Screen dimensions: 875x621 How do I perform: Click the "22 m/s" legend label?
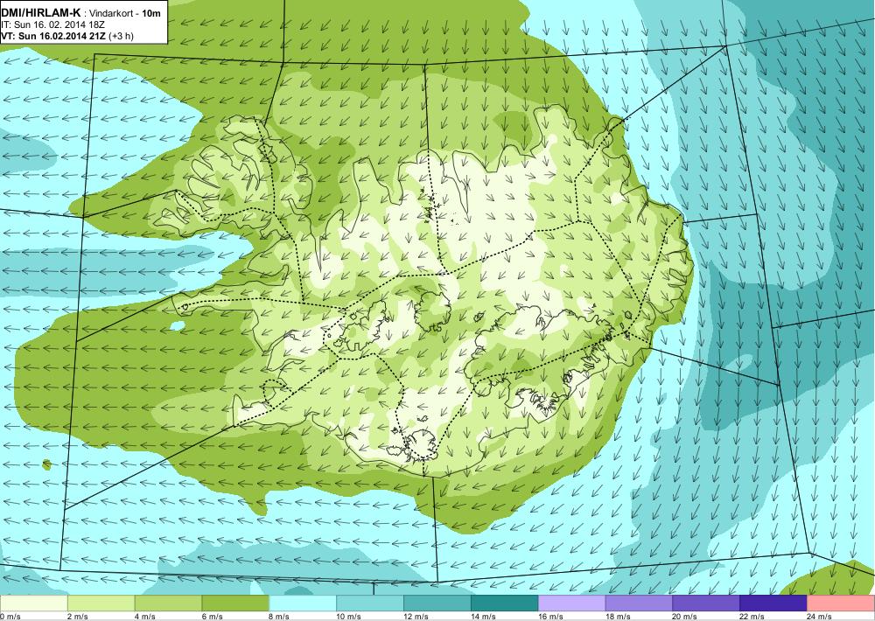[x=752, y=617]
